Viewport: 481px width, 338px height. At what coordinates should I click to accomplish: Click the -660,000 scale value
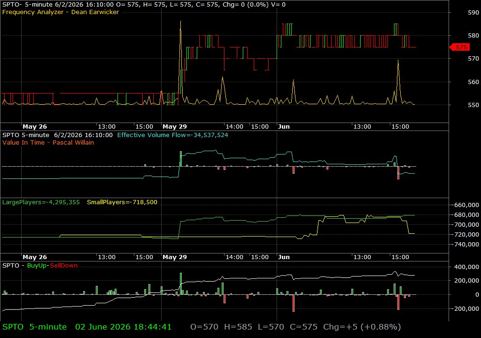pos(465,205)
